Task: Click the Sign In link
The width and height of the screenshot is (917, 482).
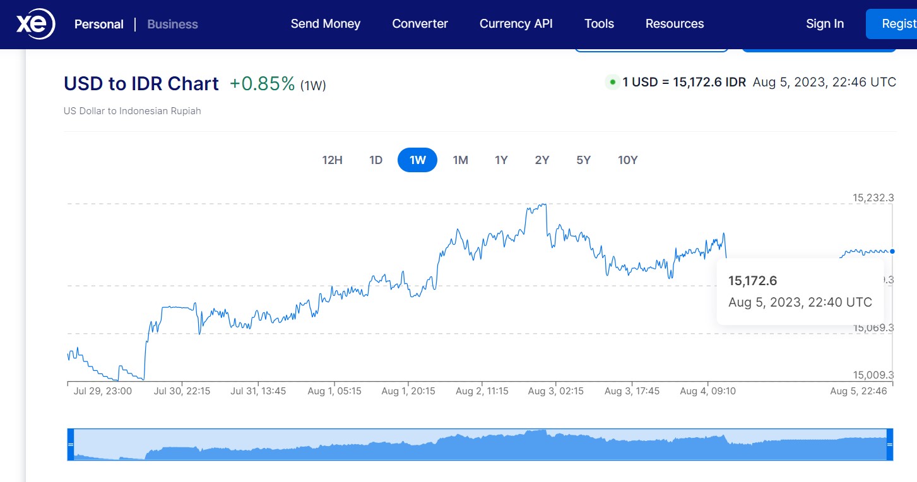Action: pos(824,24)
